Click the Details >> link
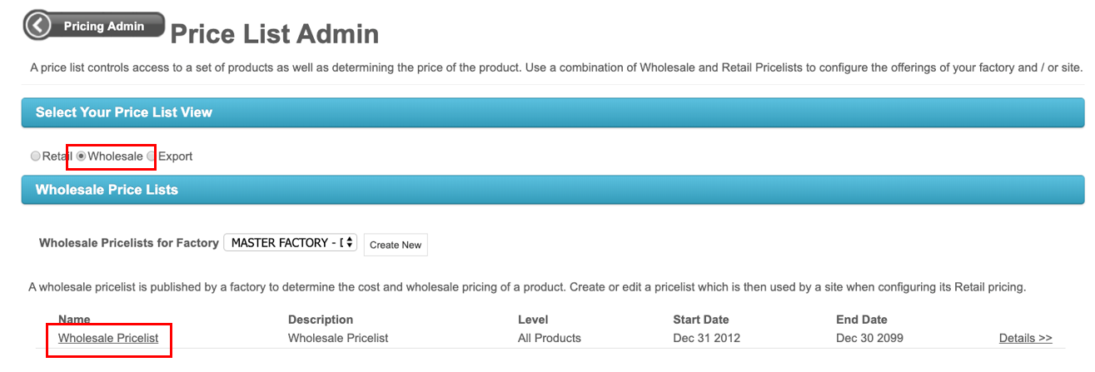 click(1025, 338)
